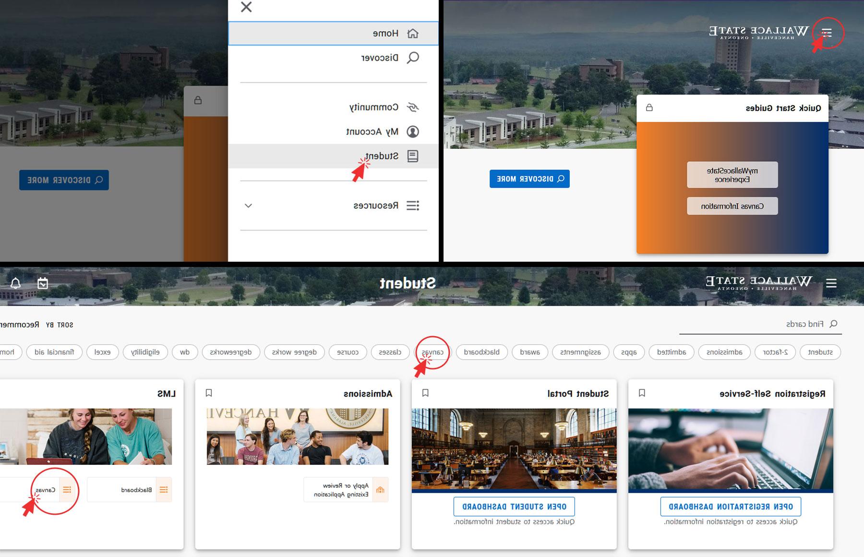This screenshot has width=864, height=557.
Task: Open My Account menu entry
Action: pos(333,132)
